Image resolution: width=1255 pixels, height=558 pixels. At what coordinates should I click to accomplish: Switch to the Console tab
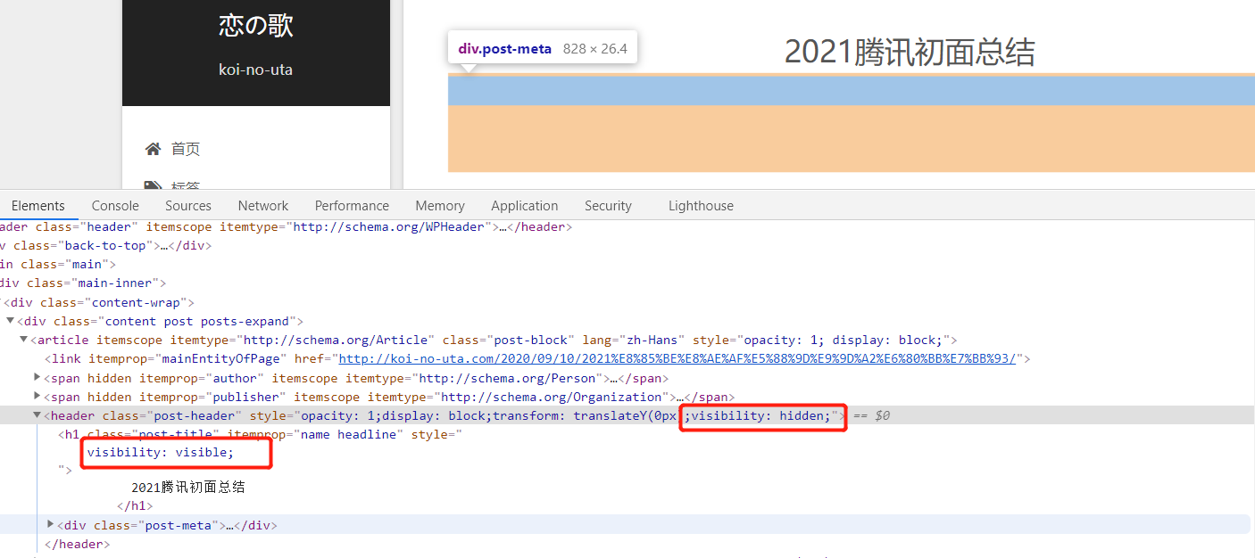pos(115,206)
